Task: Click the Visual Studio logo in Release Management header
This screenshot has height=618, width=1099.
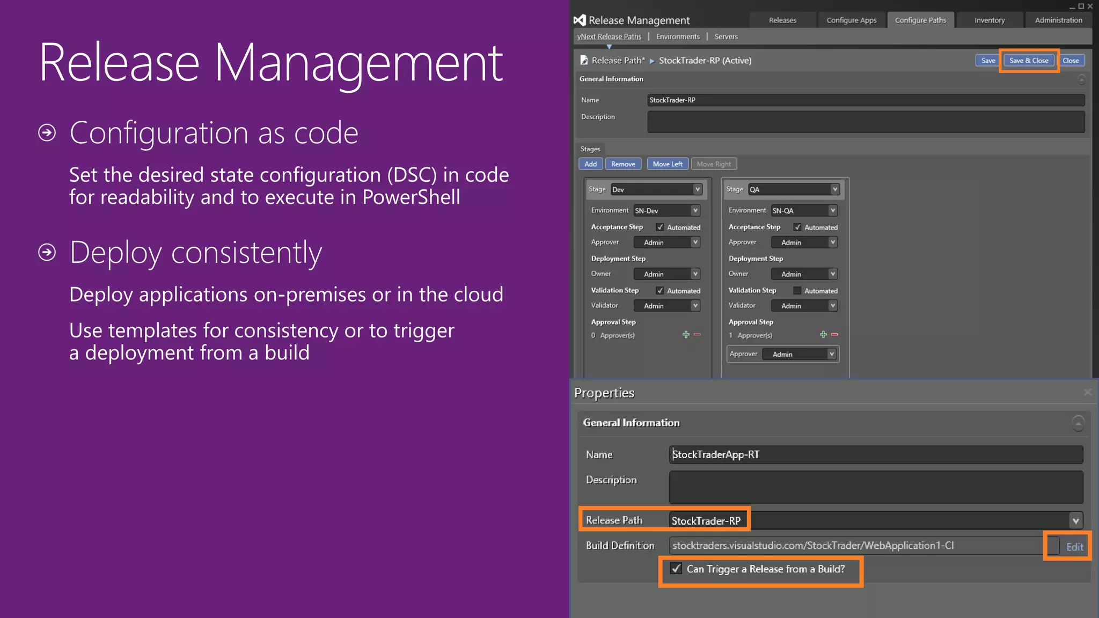Action: [580, 20]
